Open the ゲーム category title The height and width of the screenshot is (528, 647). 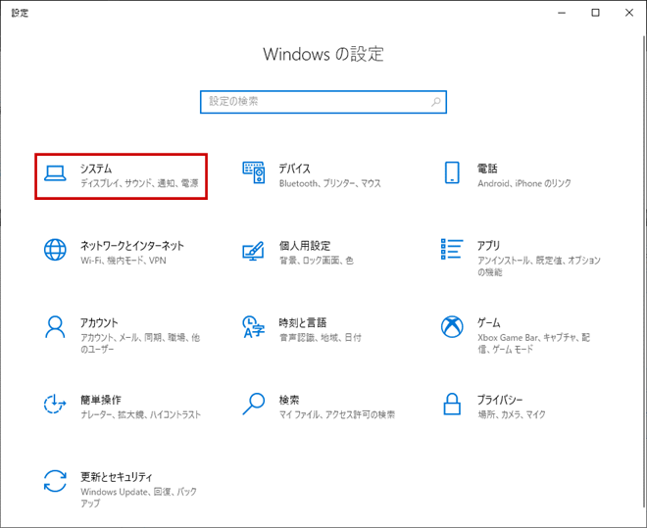(x=488, y=322)
